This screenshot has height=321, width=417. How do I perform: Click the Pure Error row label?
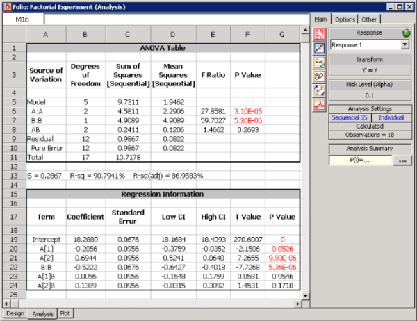coord(47,148)
